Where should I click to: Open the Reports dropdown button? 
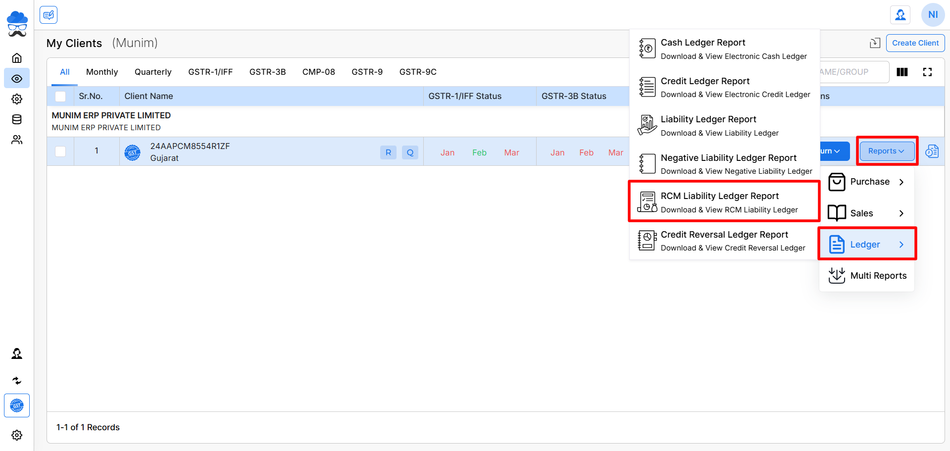[x=886, y=151]
